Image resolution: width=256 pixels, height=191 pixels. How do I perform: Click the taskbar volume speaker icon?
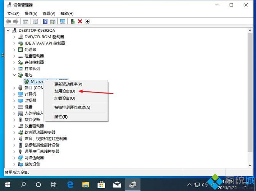(205, 185)
